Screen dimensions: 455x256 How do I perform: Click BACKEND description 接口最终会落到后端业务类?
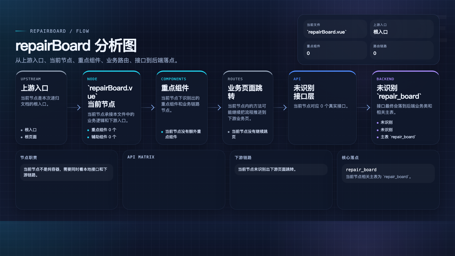[404, 109]
